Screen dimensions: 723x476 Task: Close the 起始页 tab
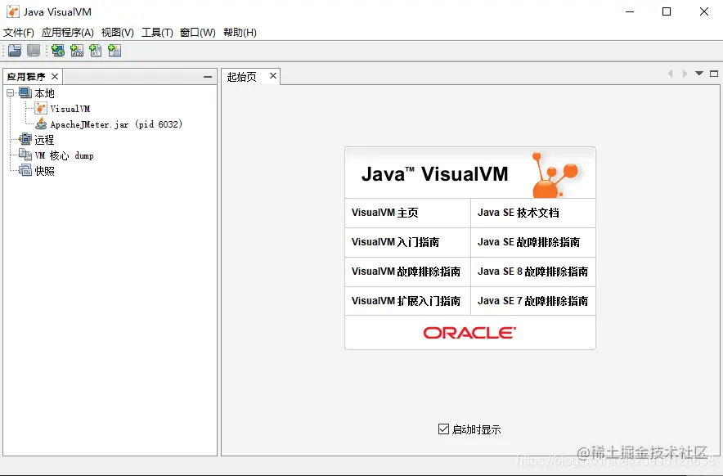[x=273, y=75]
